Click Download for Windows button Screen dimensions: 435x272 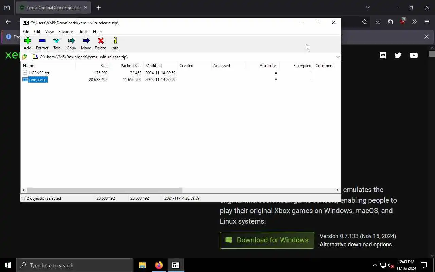[267, 240]
